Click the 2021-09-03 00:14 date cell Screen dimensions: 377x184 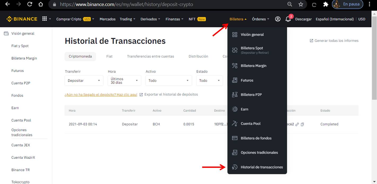(x=83, y=124)
